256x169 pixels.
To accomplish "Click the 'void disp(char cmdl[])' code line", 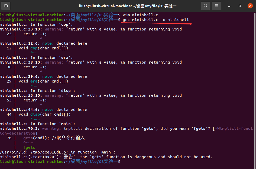I will (45, 114).
